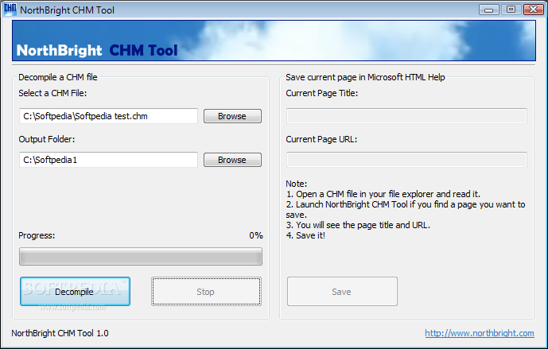Minimize the NorthBright CHM Tool window
The height and width of the screenshot is (349, 548).
[x=488, y=10]
